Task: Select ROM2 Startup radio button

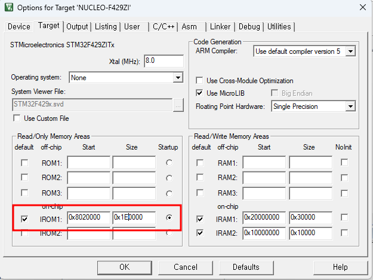Action: tap(169, 178)
